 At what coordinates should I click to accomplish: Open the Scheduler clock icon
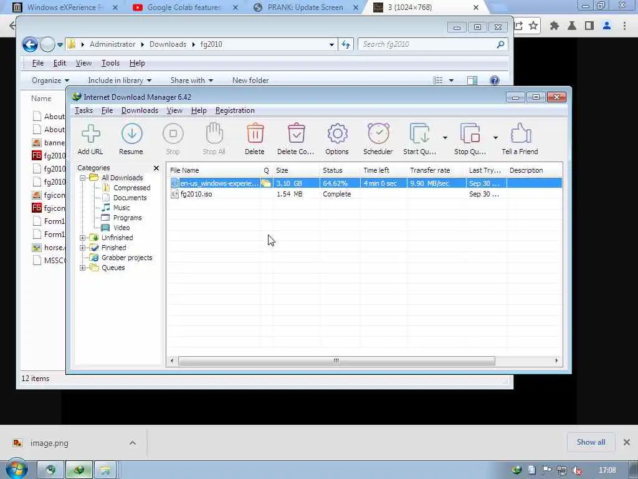click(x=378, y=139)
